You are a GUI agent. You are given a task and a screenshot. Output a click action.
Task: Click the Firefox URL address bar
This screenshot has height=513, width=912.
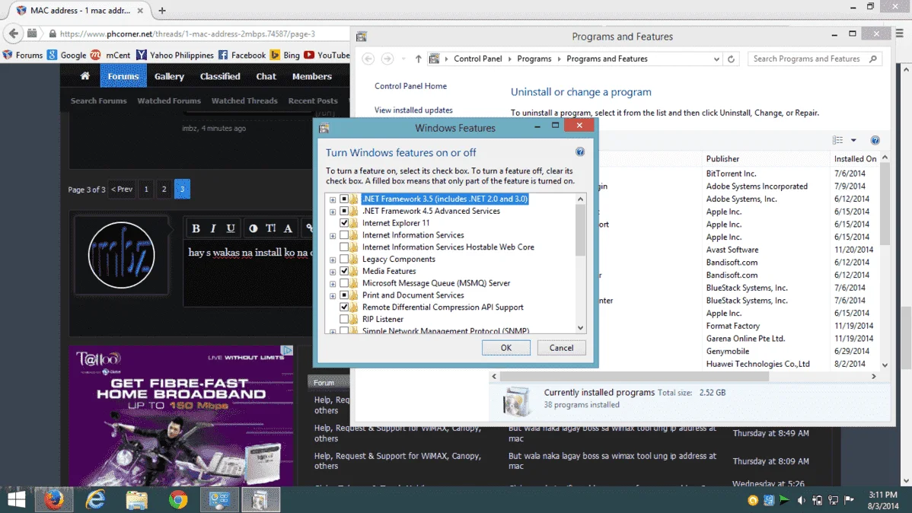198,33
